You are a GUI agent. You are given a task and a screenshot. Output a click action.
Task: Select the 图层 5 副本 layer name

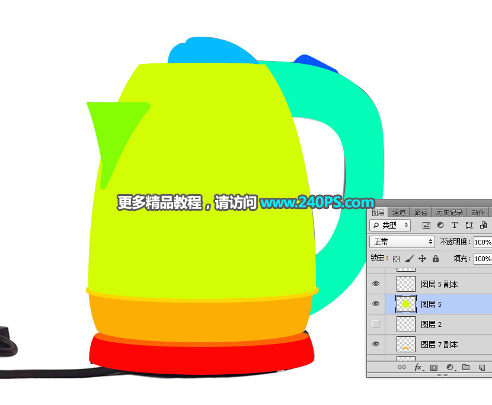(439, 284)
